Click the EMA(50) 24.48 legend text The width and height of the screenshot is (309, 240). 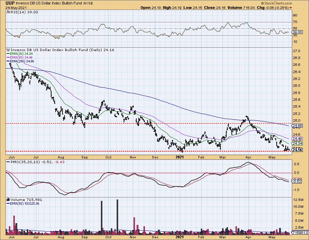coord(21,58)
